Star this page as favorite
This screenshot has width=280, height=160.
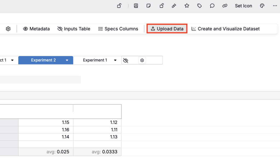(x=187, y=6)
